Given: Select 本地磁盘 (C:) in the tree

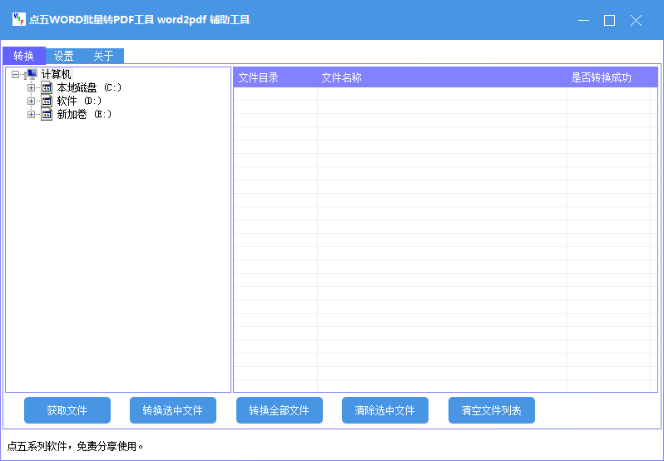Looking at the screenshot, I should (x=89, y=88).
